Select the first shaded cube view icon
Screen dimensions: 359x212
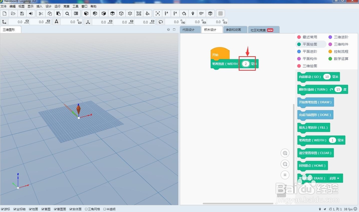[86, 14]
